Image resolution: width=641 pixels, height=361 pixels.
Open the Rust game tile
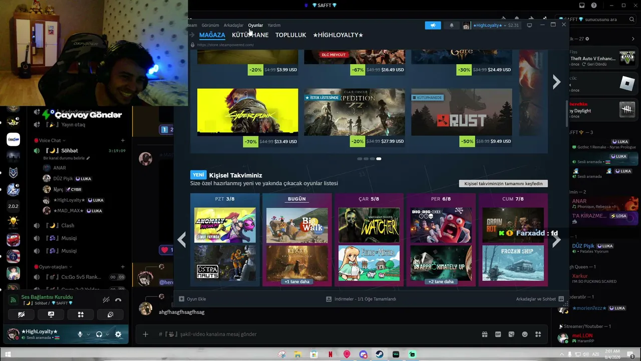(461, 112)
